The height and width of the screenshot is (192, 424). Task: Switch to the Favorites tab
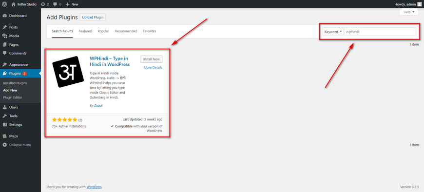coord(150,31)
